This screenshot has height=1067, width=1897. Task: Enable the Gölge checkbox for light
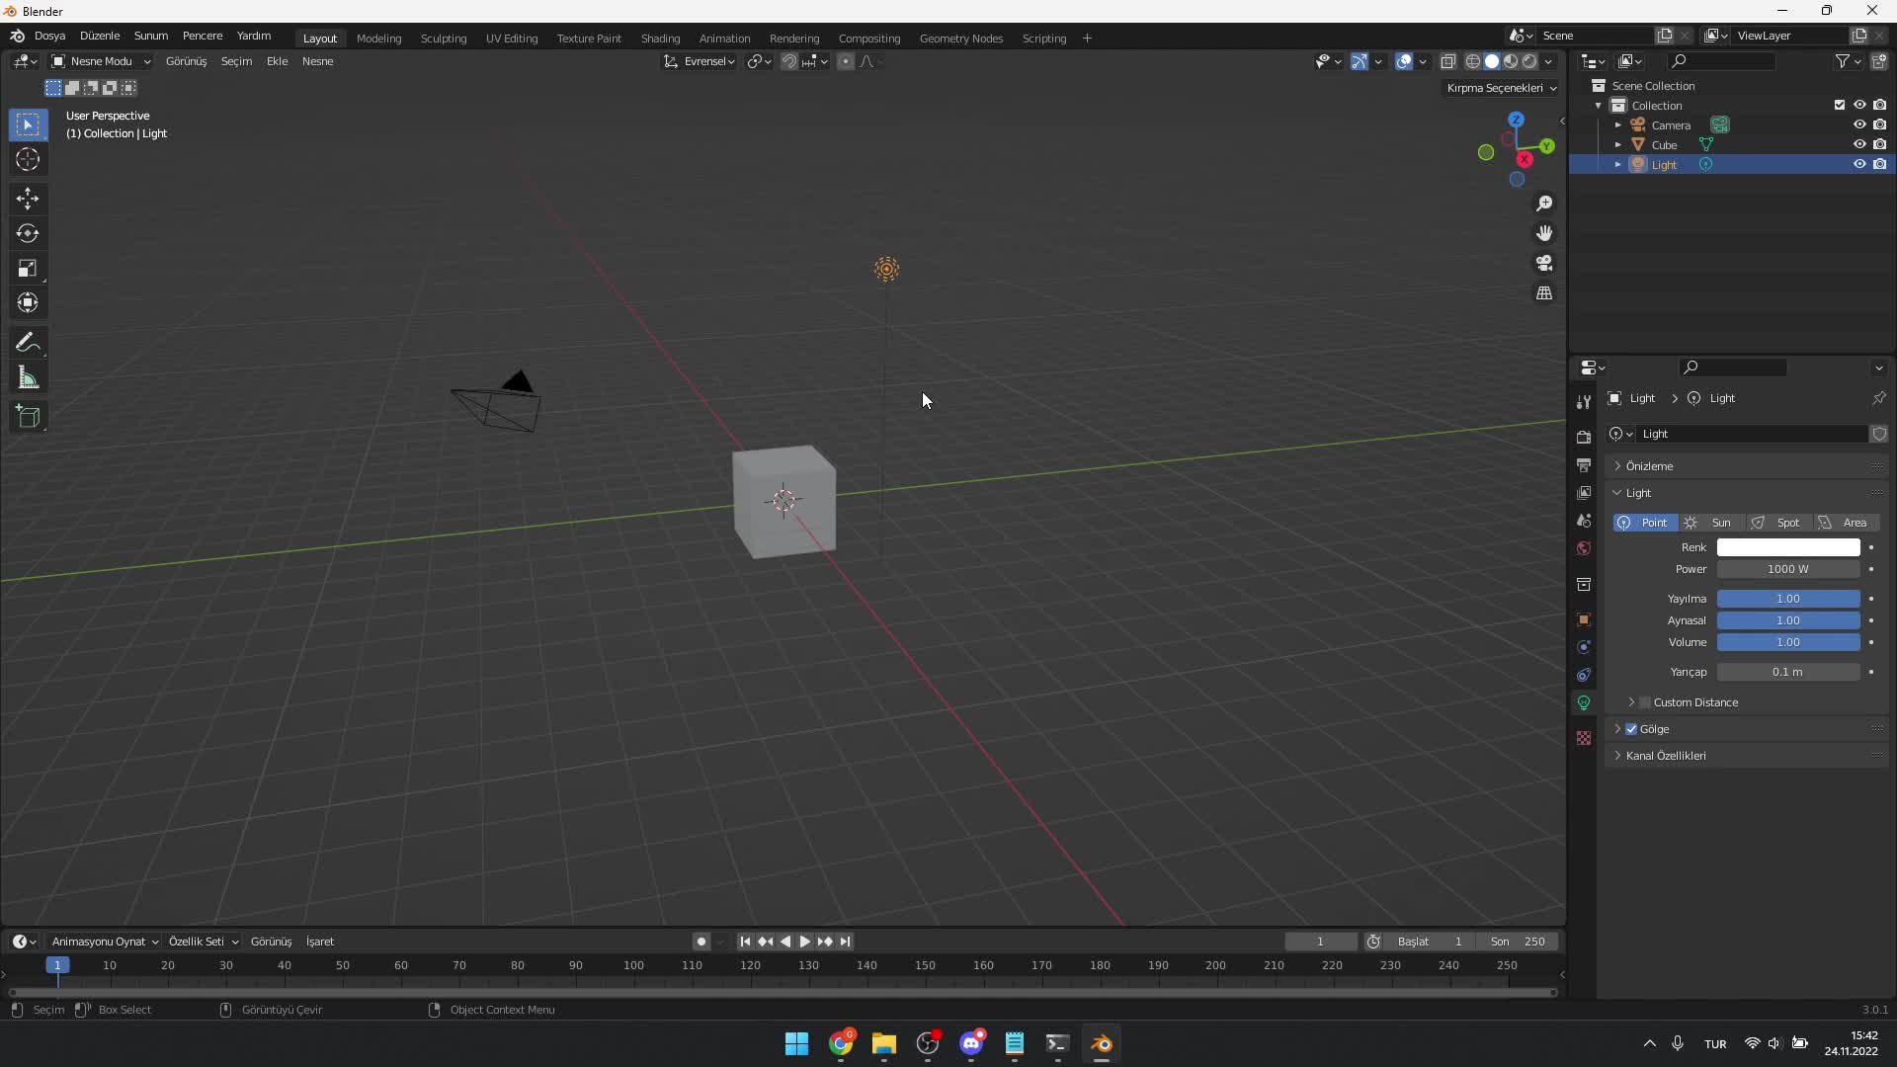point(1632,728)
